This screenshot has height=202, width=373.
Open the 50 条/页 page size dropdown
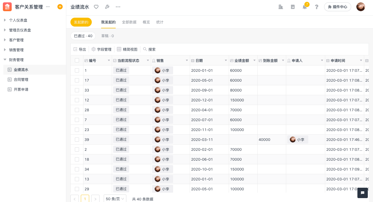click(115, 199)
